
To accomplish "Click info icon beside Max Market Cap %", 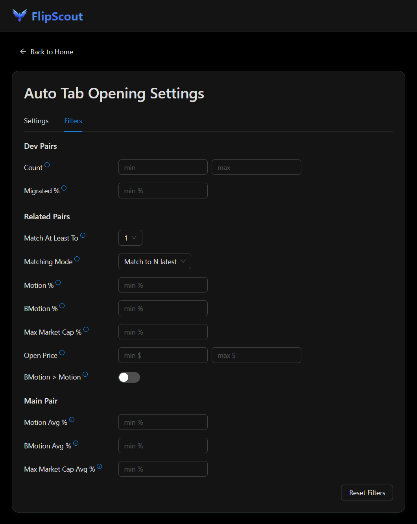I will tap(86, 330).
